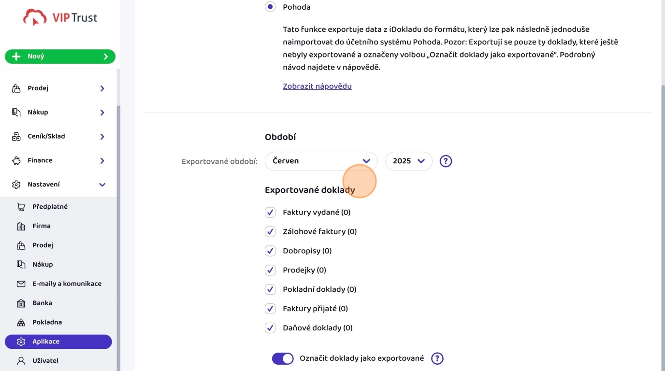Screen dimensions: 665x371
Task: Open the 2025 year dropdown
Action: click(409, 161)
